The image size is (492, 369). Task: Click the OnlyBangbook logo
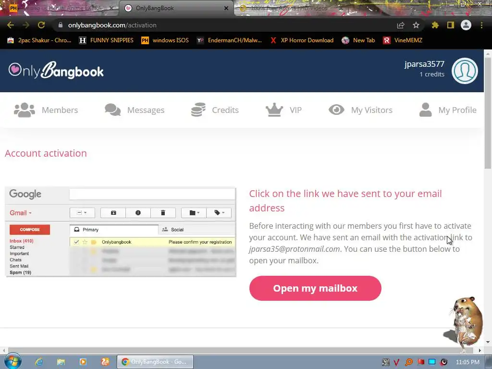(x=56, y=70)
